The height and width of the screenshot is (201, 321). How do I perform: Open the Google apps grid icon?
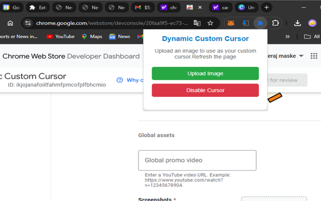click(x=314, y=56)
